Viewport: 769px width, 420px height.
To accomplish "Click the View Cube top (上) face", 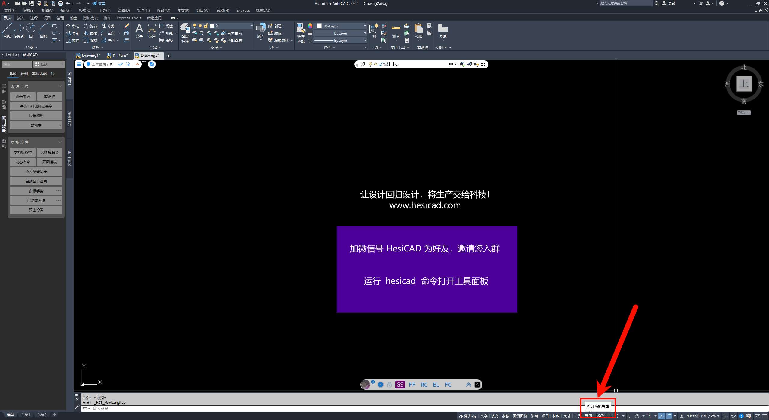I will pyautogui.click(x=744, y=84).
